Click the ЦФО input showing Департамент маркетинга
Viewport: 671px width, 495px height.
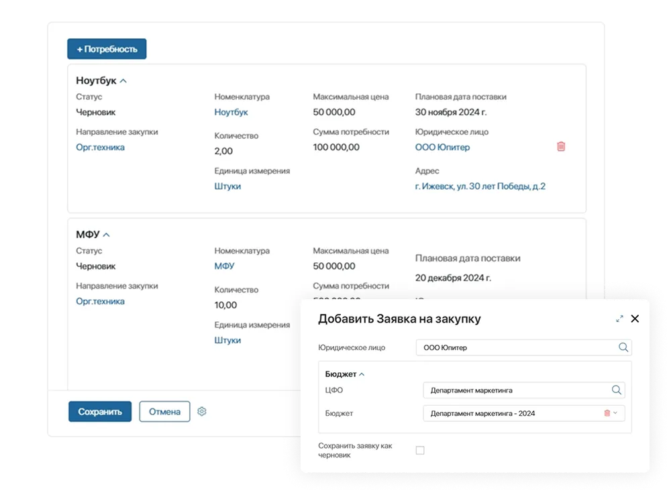click(510, 390)
